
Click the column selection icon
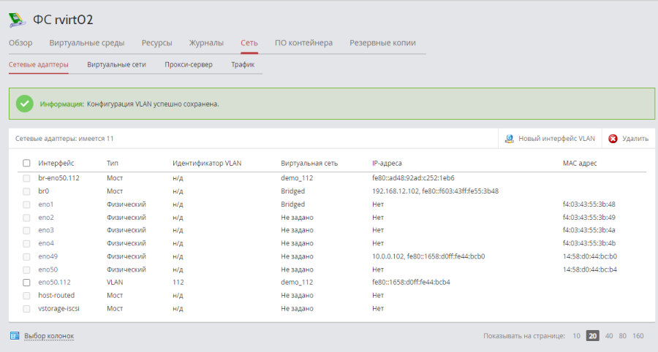[15, 336]
